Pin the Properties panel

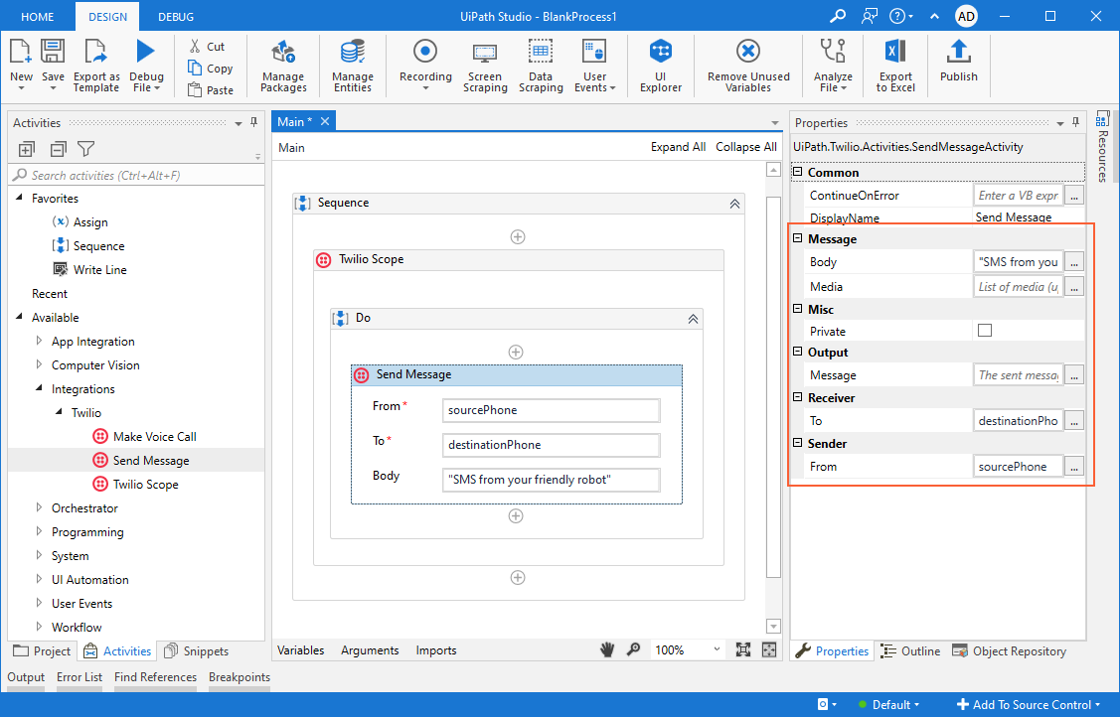click(1075, 123)
